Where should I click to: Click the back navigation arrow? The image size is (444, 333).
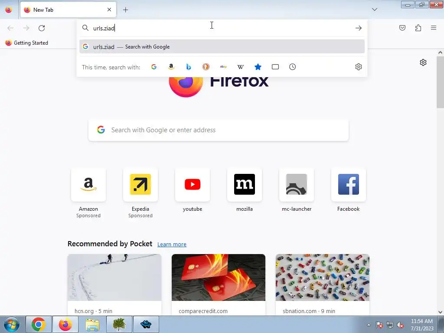coord(10,28)
